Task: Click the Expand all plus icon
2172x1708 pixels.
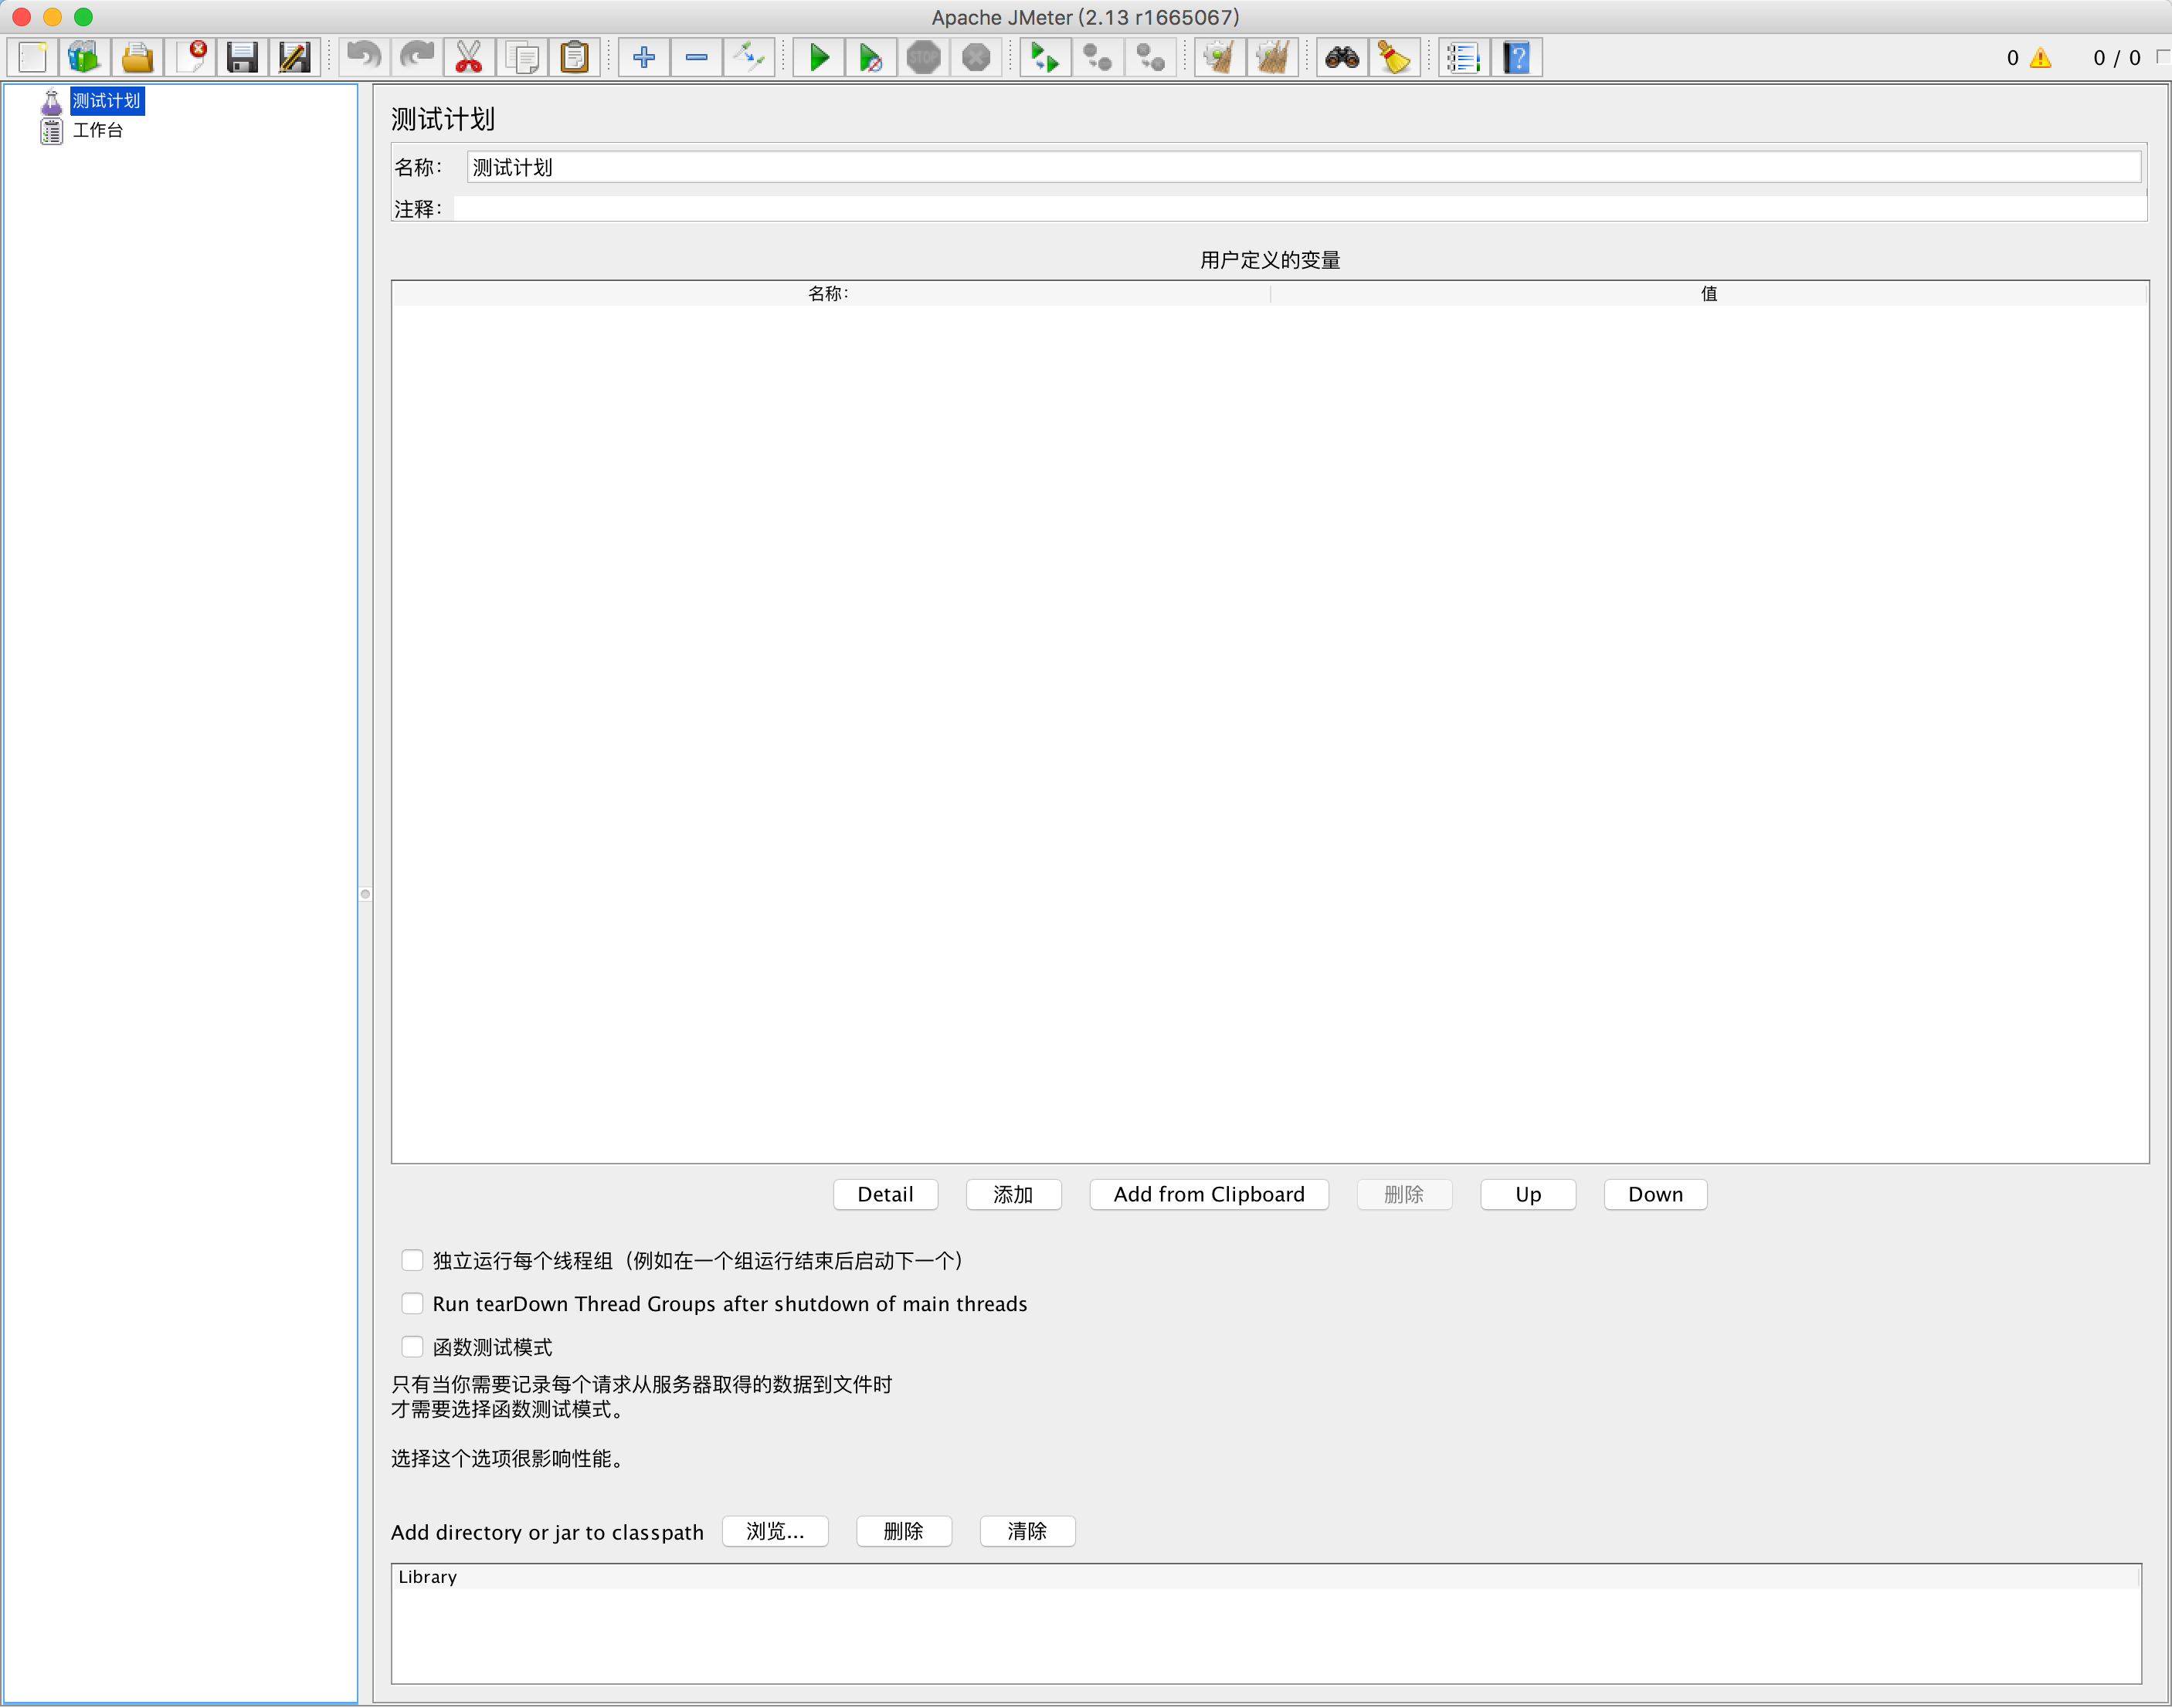Action: [643, 57]
